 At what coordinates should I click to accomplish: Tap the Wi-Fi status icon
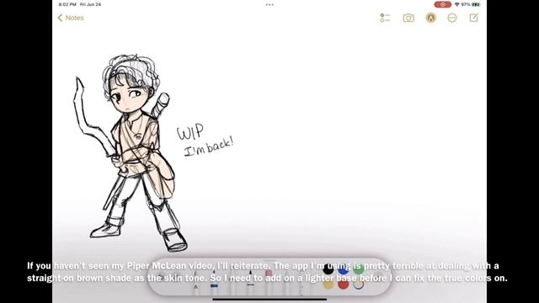point(456,4)
